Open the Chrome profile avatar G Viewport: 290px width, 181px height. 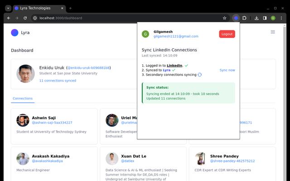pyautogui.click(x=273, y=18)
